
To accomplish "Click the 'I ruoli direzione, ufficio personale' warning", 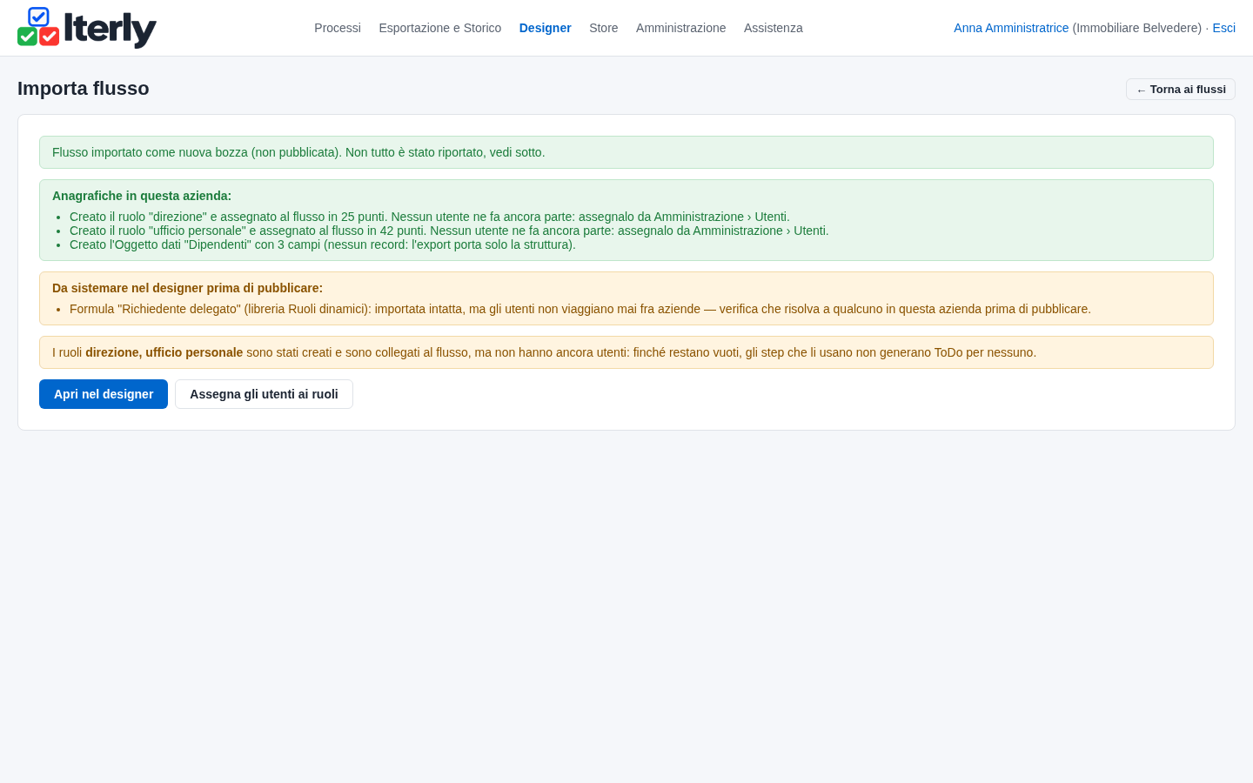I will [626, 352].
